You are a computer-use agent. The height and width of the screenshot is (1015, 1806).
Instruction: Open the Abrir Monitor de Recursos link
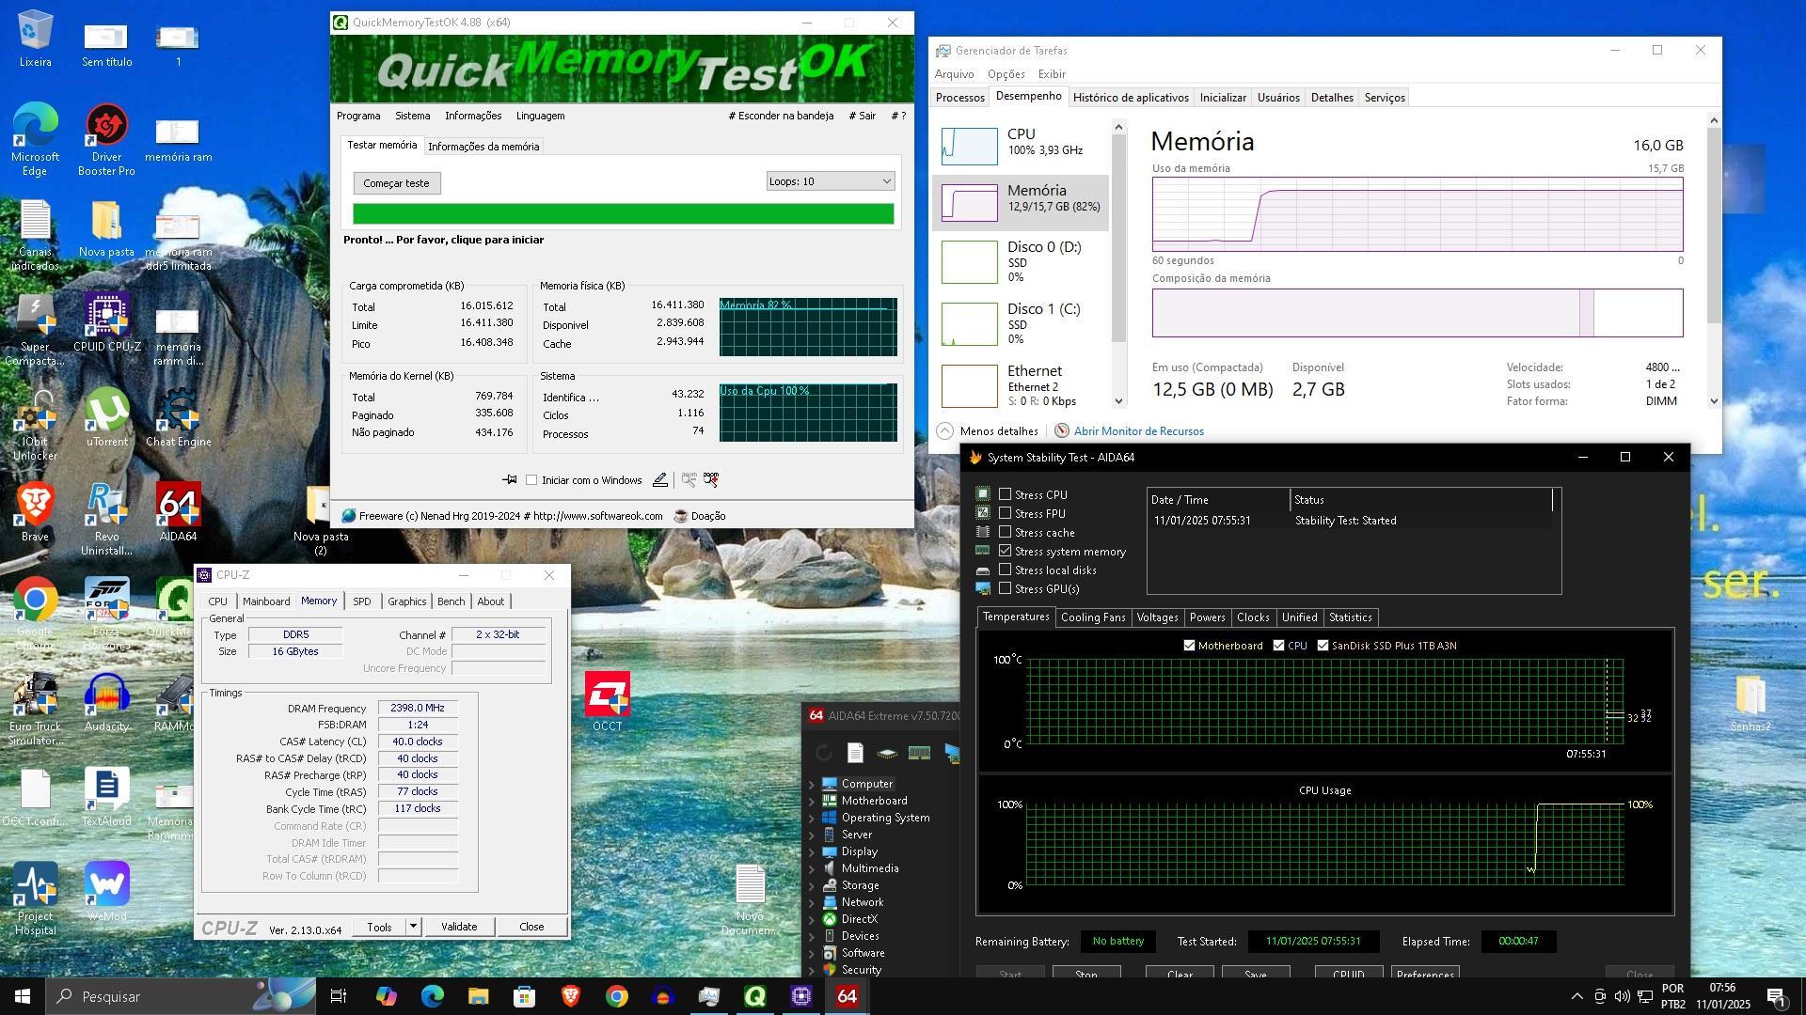(x=1138, y=431)
